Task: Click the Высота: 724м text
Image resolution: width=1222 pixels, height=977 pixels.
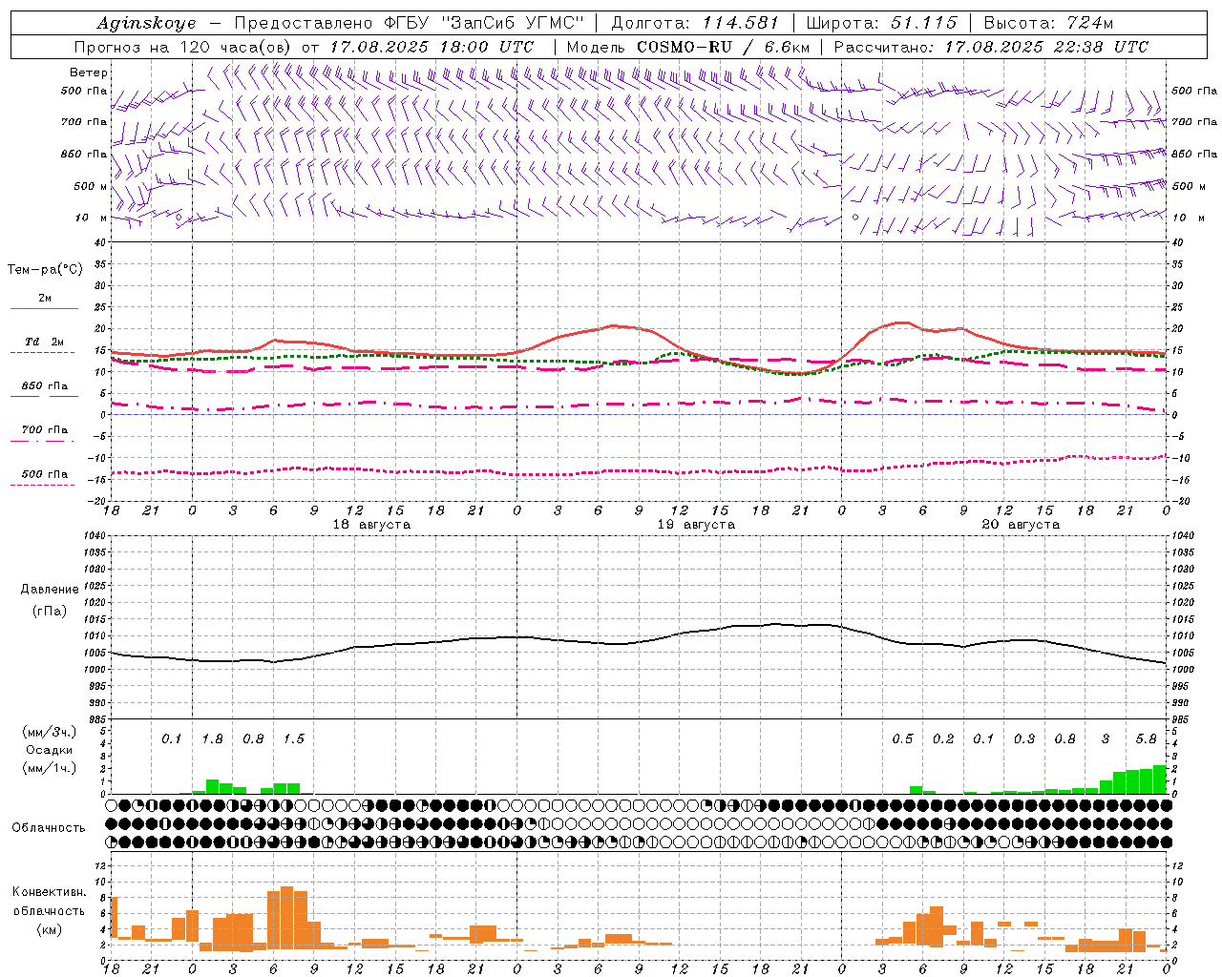Action: pos(1047,23)
